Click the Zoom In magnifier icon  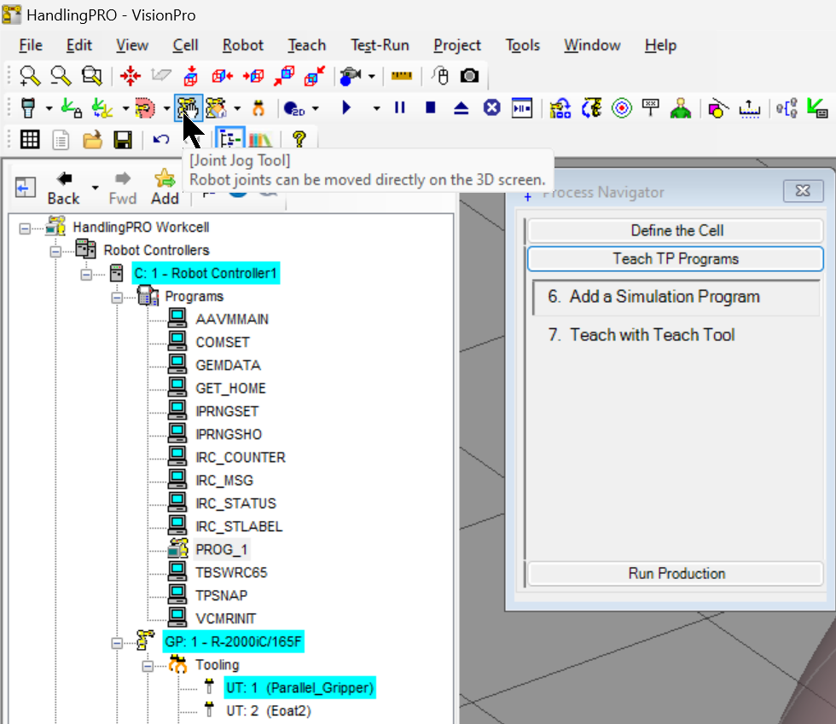pyautogui.click(x=30, y=76)
